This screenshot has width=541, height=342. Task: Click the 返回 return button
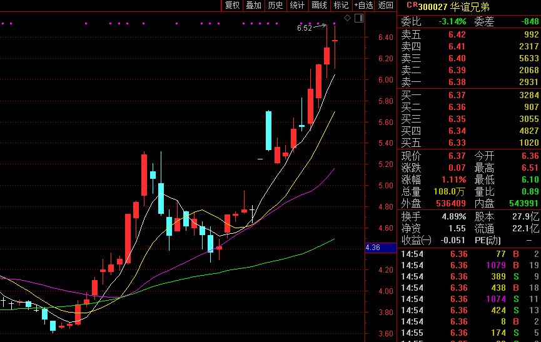tap(385, 5)
